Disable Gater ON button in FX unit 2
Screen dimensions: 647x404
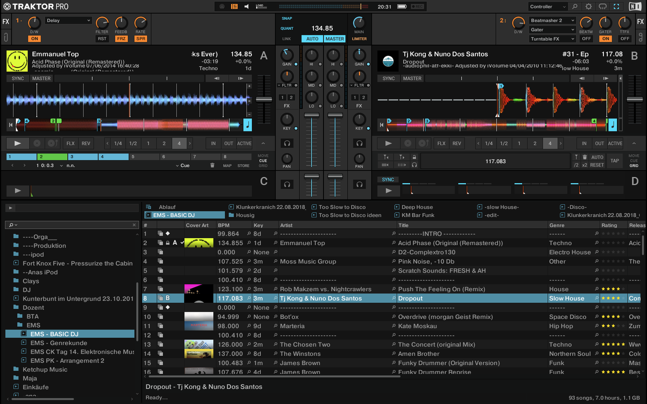click(x=606, y=39)
